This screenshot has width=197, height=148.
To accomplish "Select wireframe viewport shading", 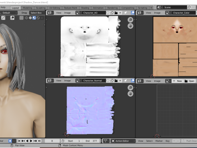I will click(x=27, y=18).
